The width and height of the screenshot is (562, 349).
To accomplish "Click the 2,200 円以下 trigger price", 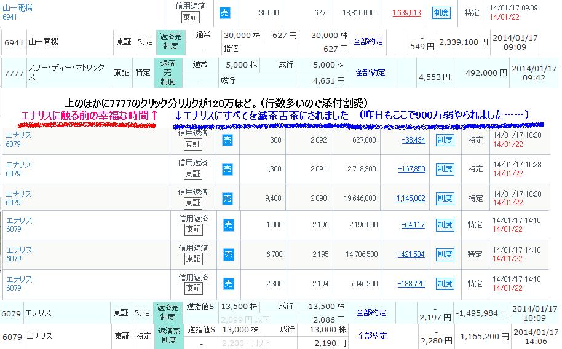I will 246,343.
